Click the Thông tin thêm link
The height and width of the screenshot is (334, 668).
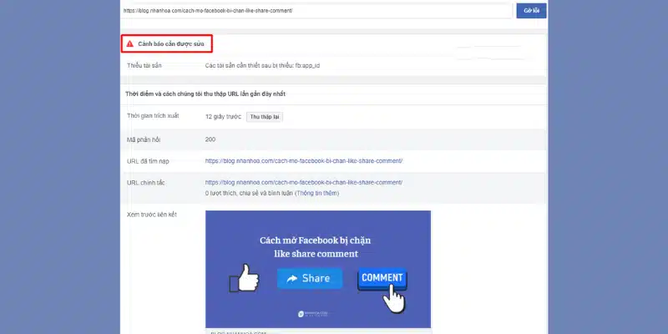click(x=317, y=193)
